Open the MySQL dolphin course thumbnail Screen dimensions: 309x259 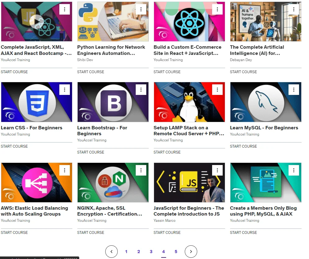pos(266,102)
